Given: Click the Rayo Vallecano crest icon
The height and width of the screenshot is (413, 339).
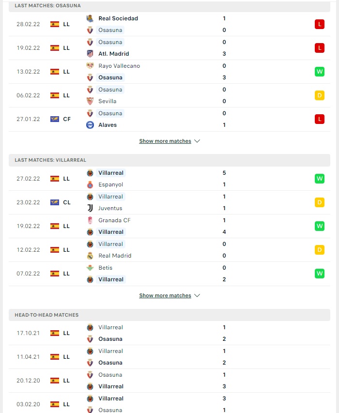Looking at the screenshot, I should click(x=90, y=66).
